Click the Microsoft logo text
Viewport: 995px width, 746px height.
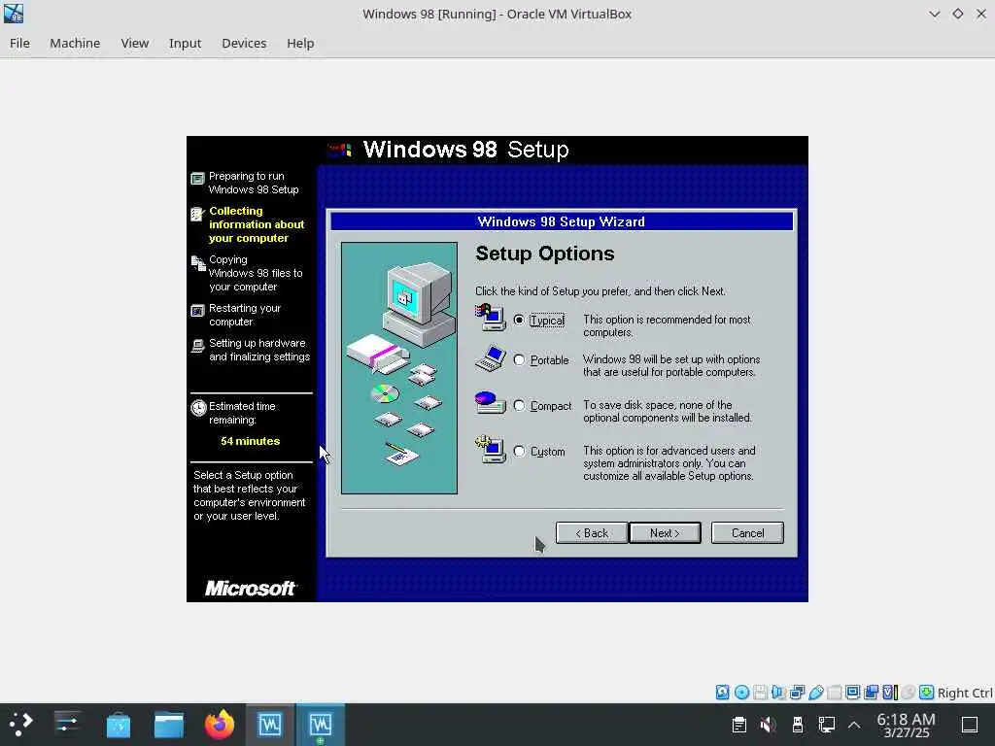250,589
